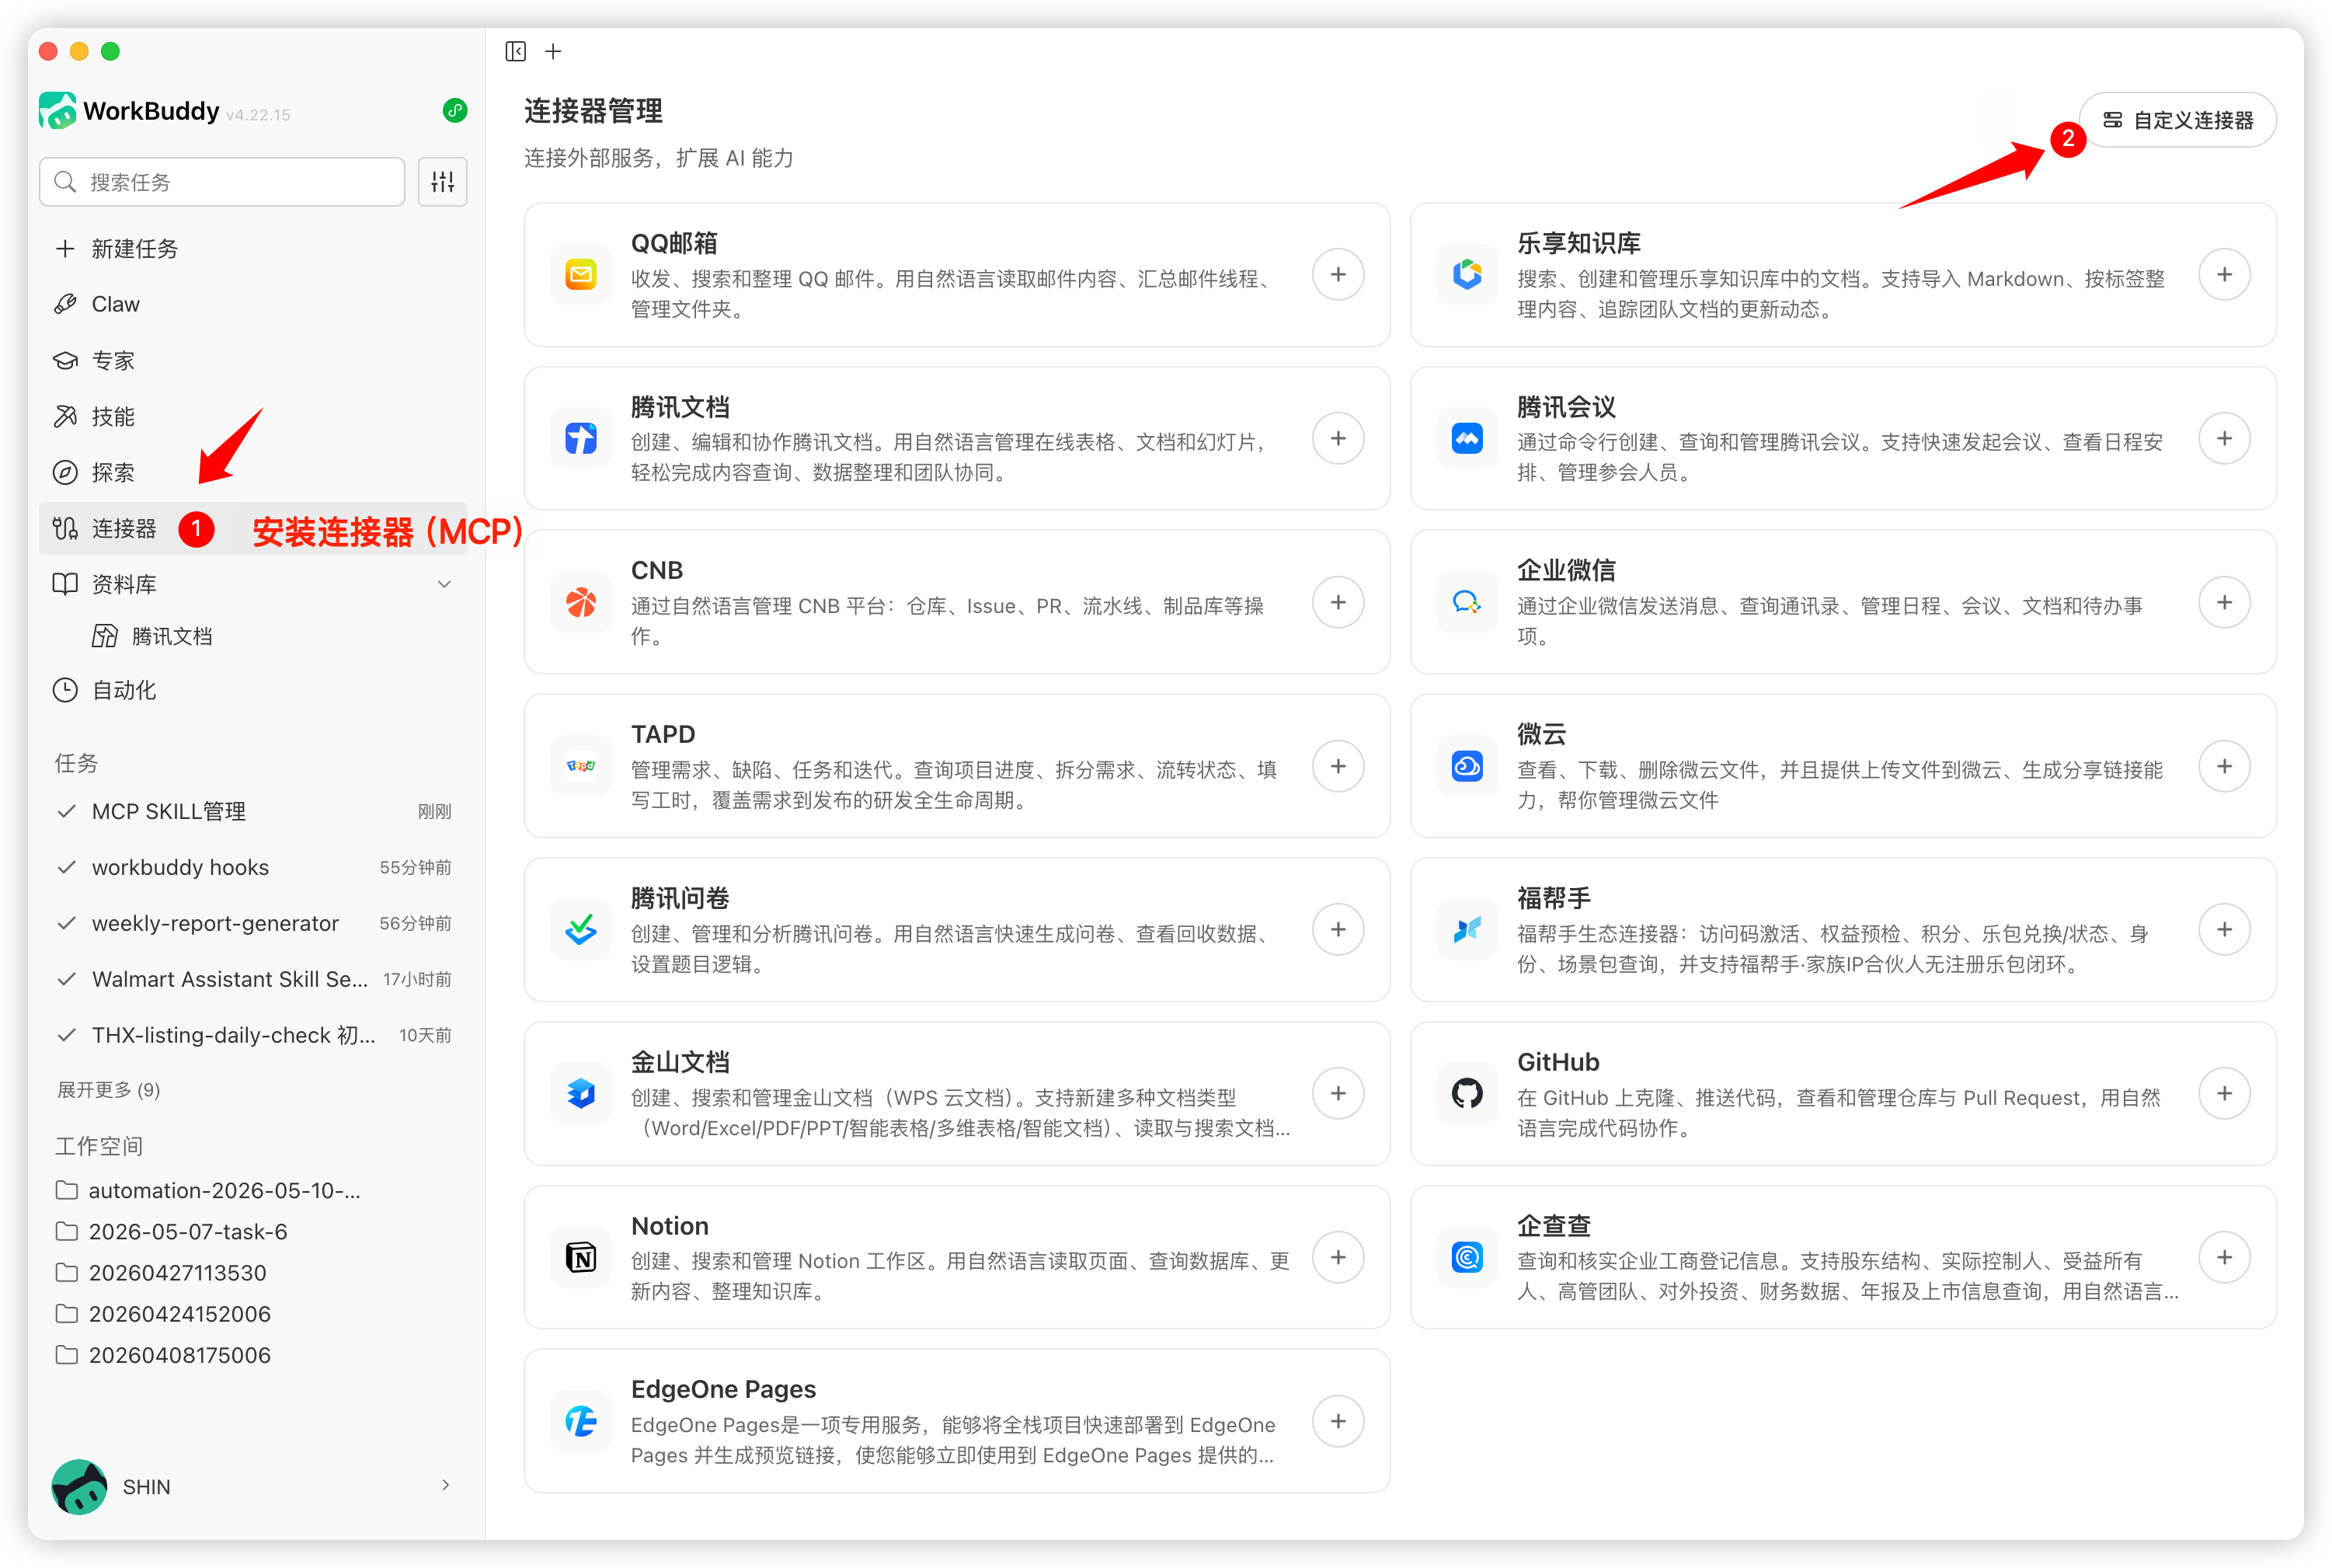Image resolution: width=2332 pixels, height=1568 pixels.
Task: Add the QQ邮箱 connector
Action: [1338, 275]
